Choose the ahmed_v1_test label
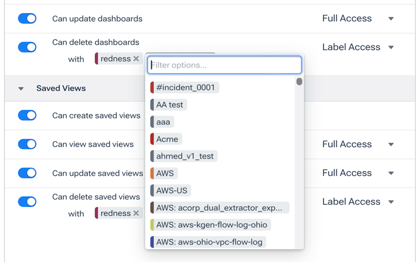Viewport: 419px width, 262px height. [184, 156]
